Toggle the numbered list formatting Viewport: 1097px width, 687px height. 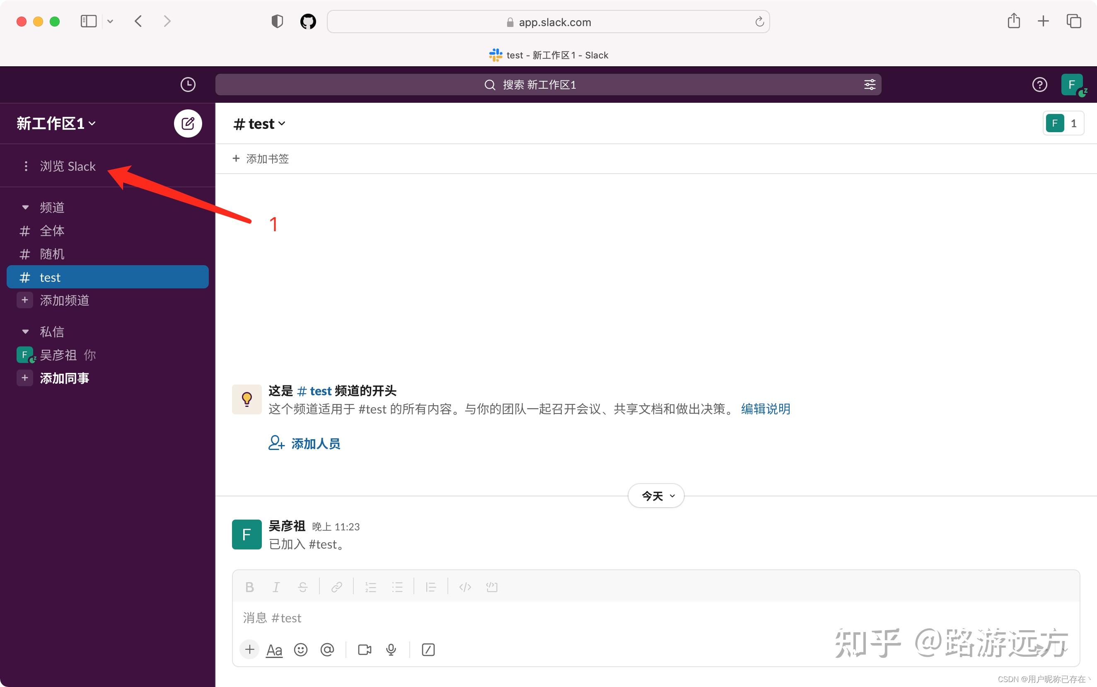[370, 587]
